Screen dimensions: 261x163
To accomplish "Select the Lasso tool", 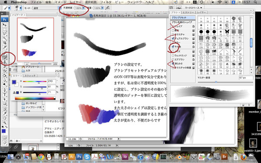I will tap(5, 34).
